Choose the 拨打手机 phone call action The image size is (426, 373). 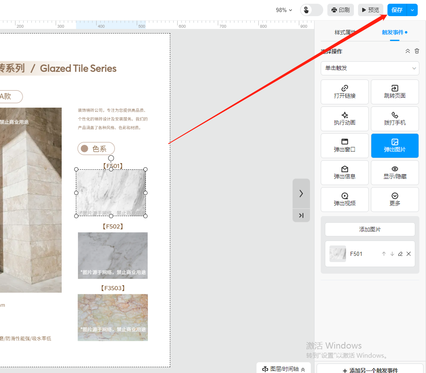pos(395,119)
